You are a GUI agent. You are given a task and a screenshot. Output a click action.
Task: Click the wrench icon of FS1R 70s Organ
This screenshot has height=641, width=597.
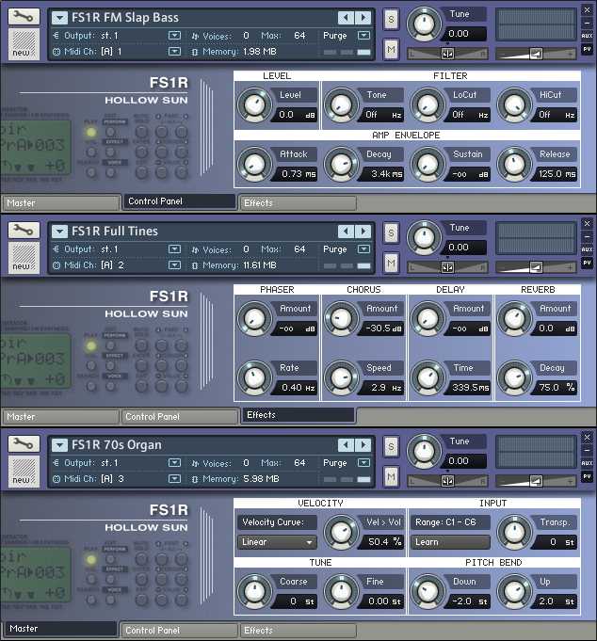24,444
